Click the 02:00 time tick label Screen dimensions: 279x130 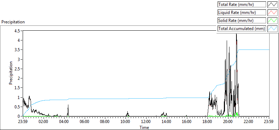(x=43, y=122)
